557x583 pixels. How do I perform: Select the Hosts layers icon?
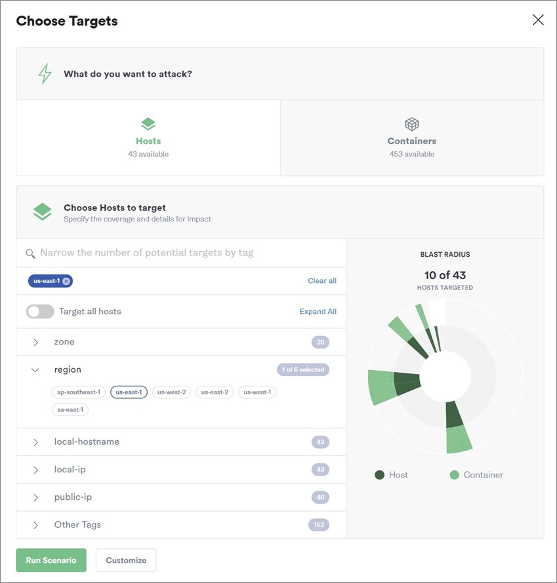[x=148, y=124]
